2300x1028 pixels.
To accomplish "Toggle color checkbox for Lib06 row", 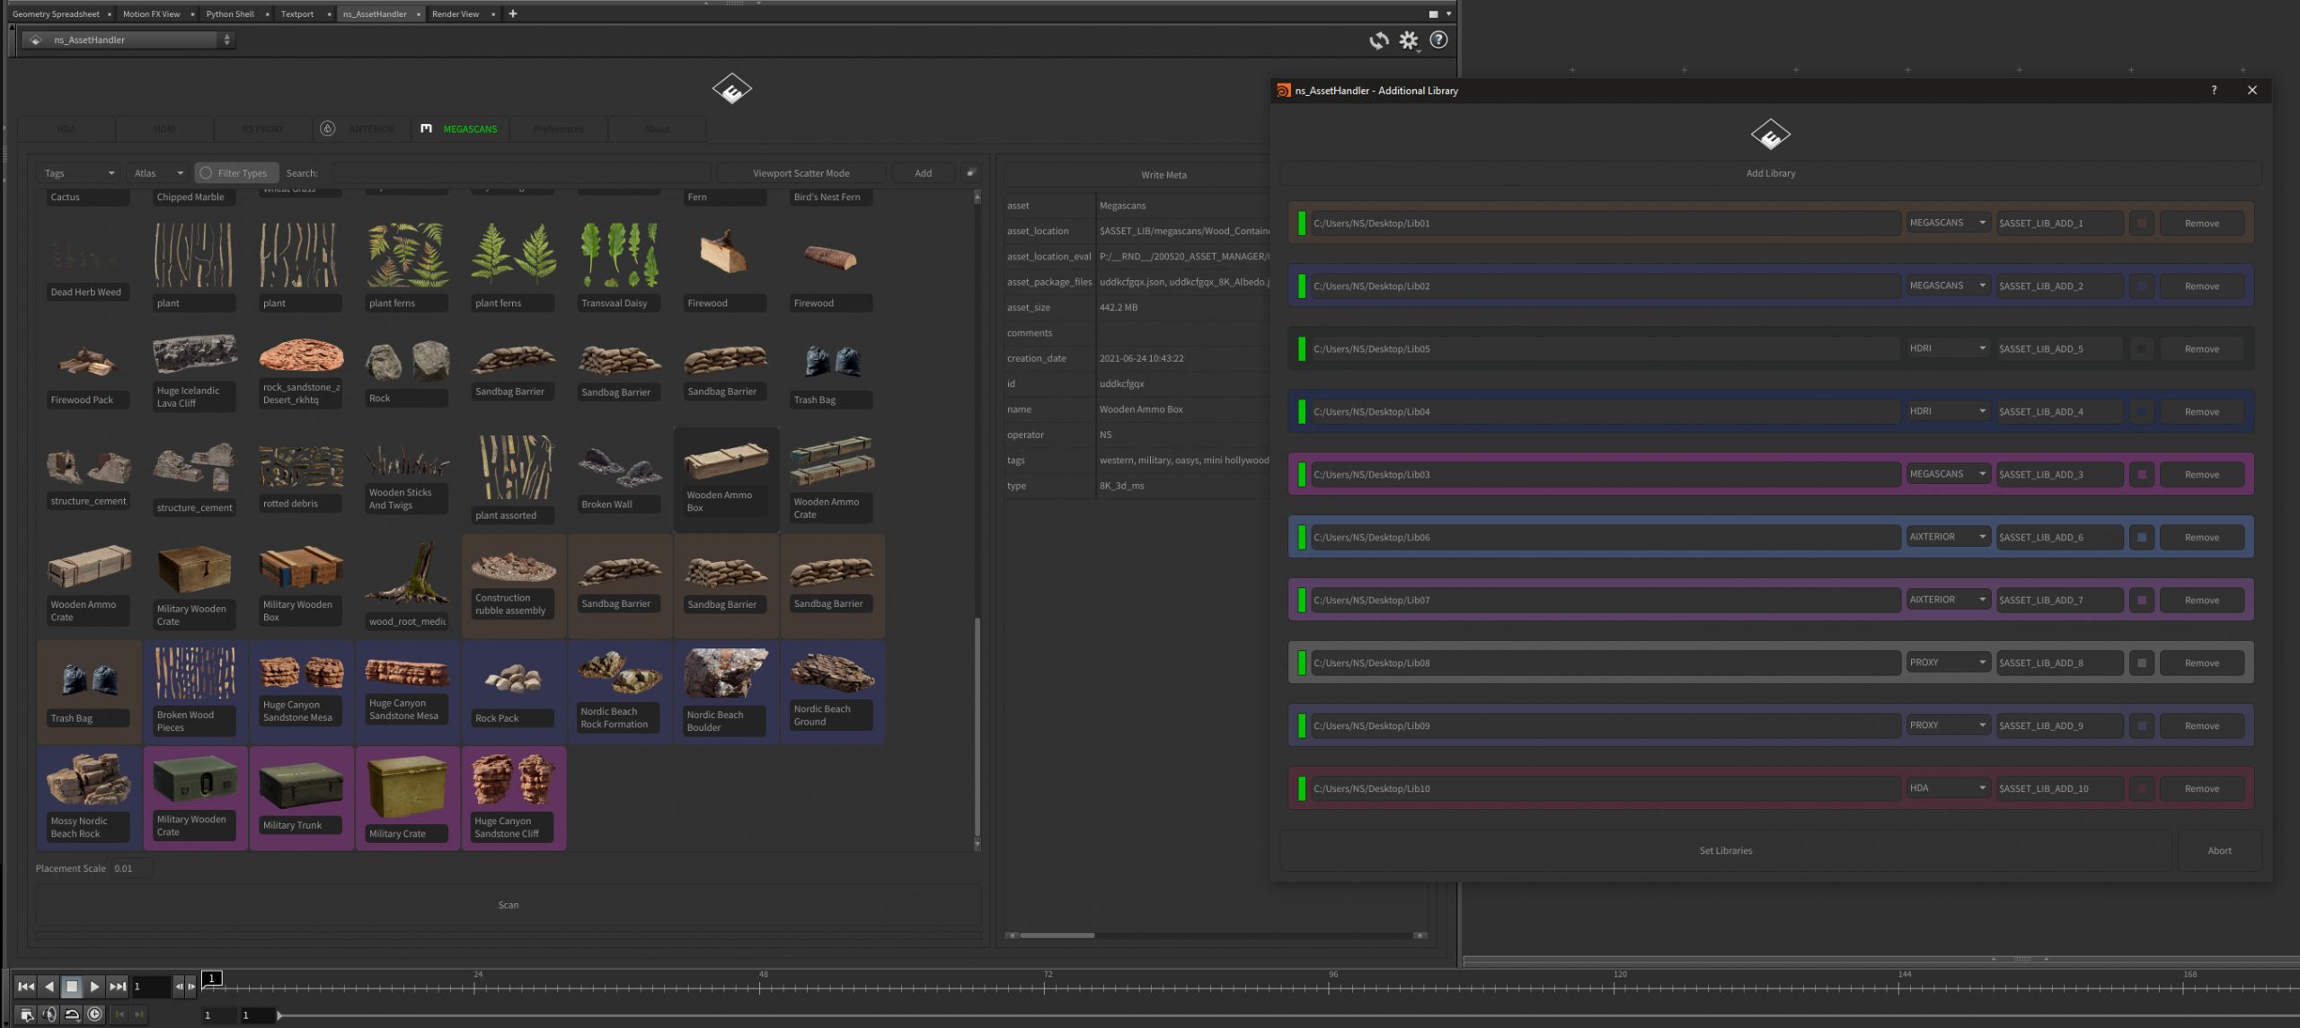I will [x=2142, y=538].
